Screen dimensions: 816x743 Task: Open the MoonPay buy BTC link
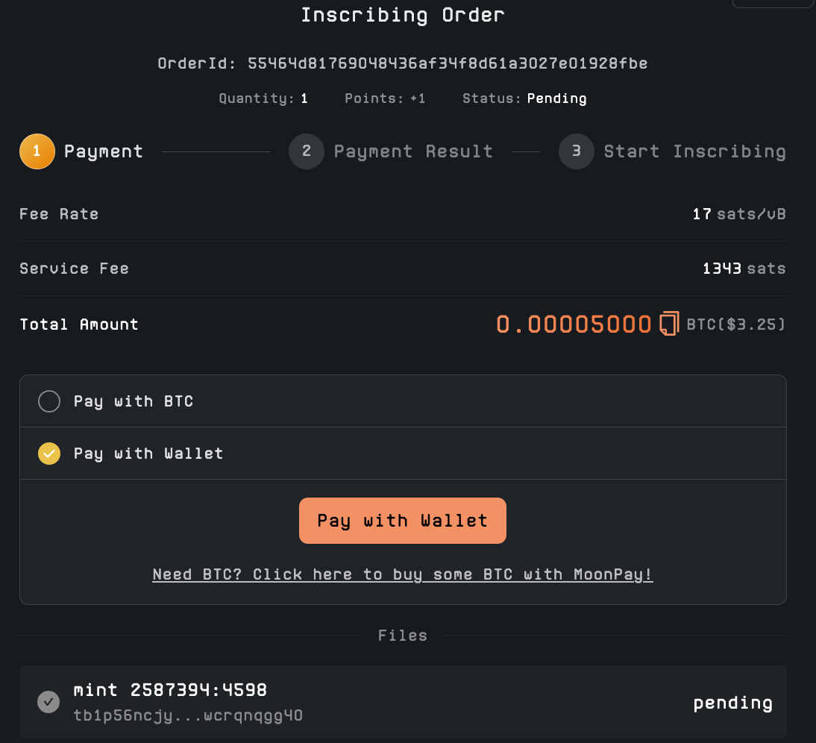click(403, 574)
